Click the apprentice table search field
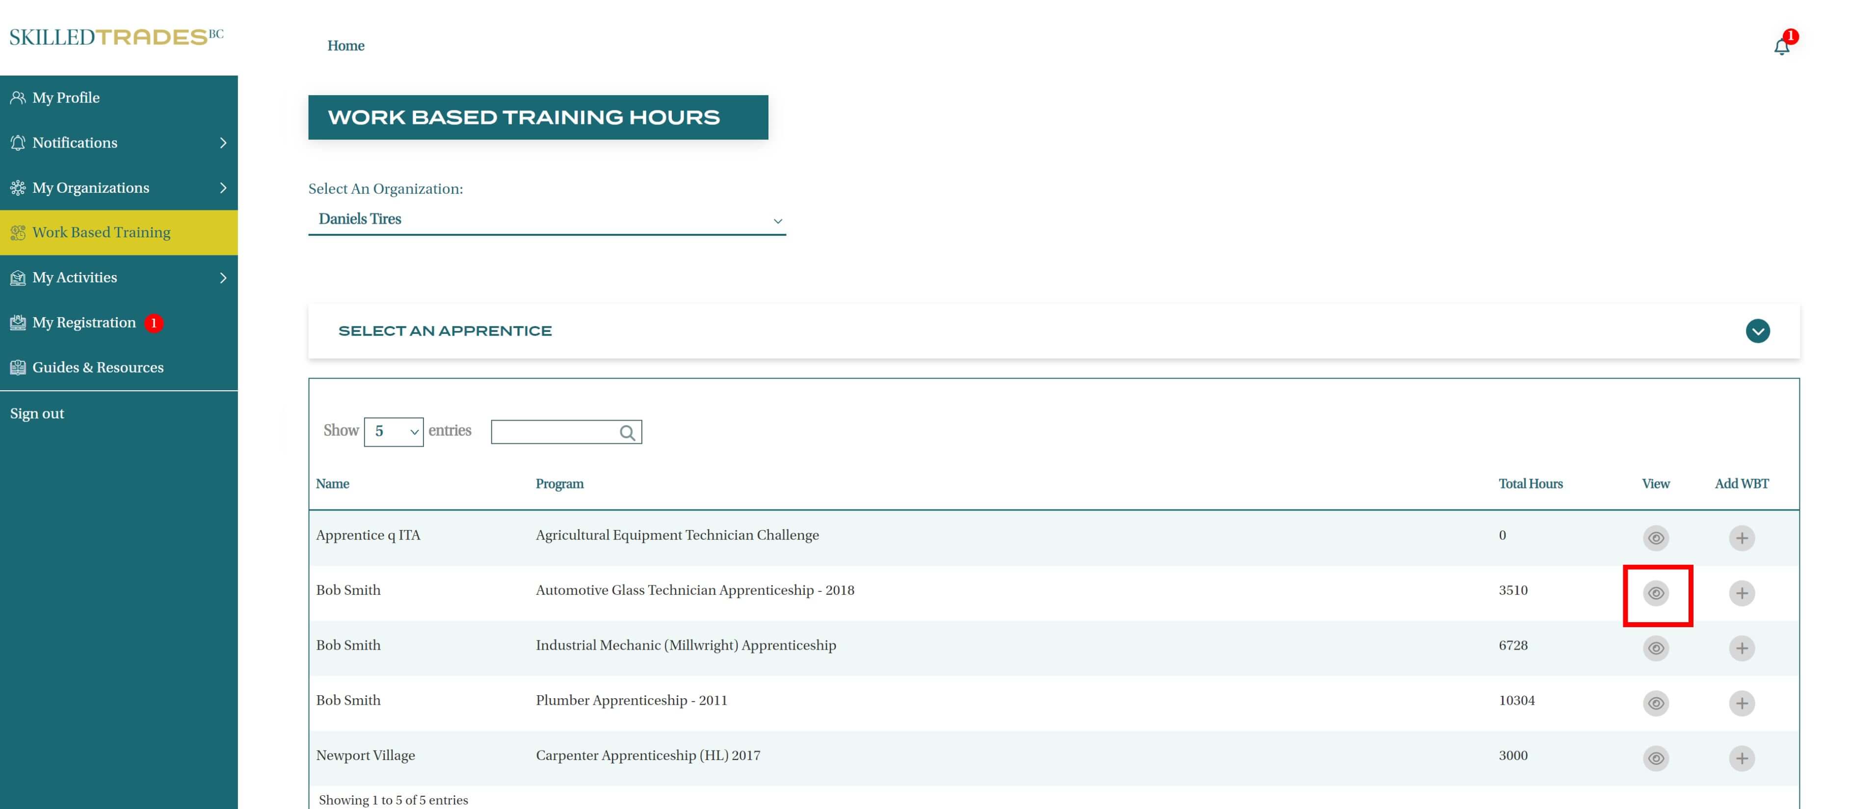 point(553,432)
